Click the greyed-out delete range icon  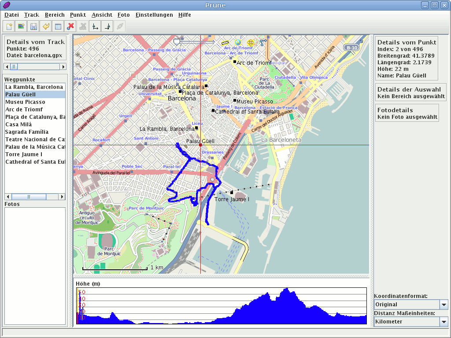(83, 27)
